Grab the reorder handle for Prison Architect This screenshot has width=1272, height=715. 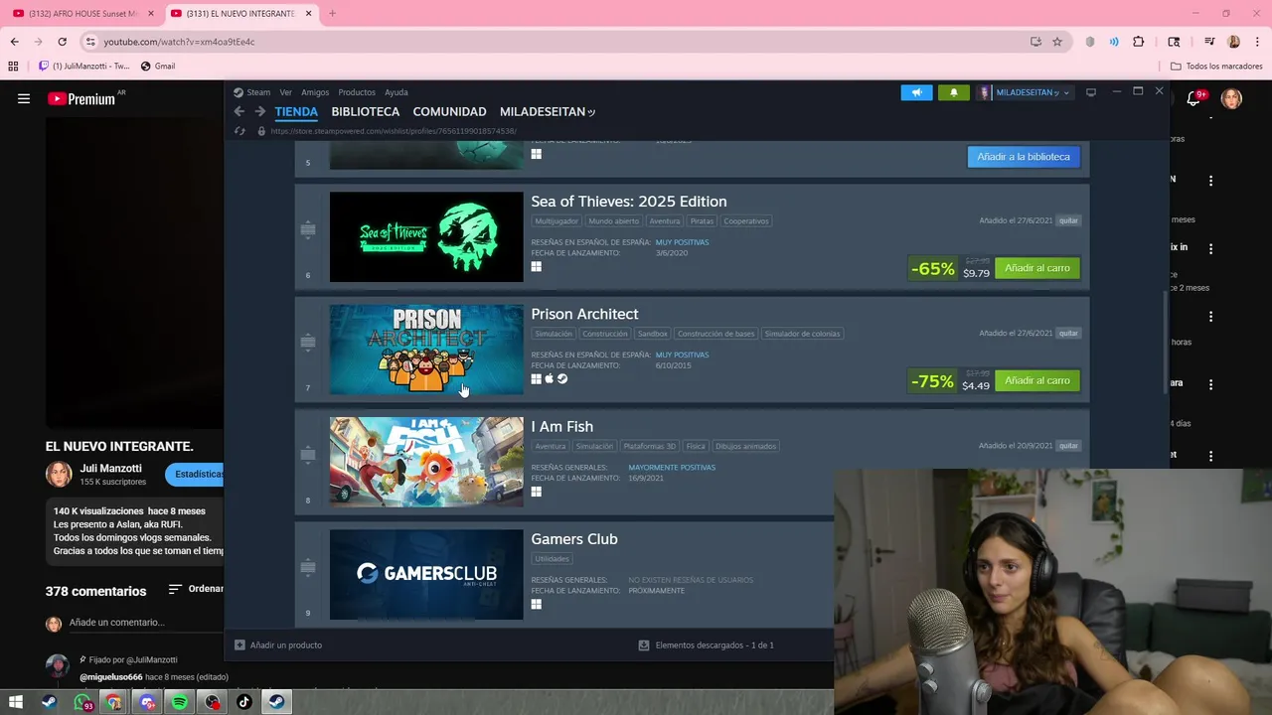(308, 342)
